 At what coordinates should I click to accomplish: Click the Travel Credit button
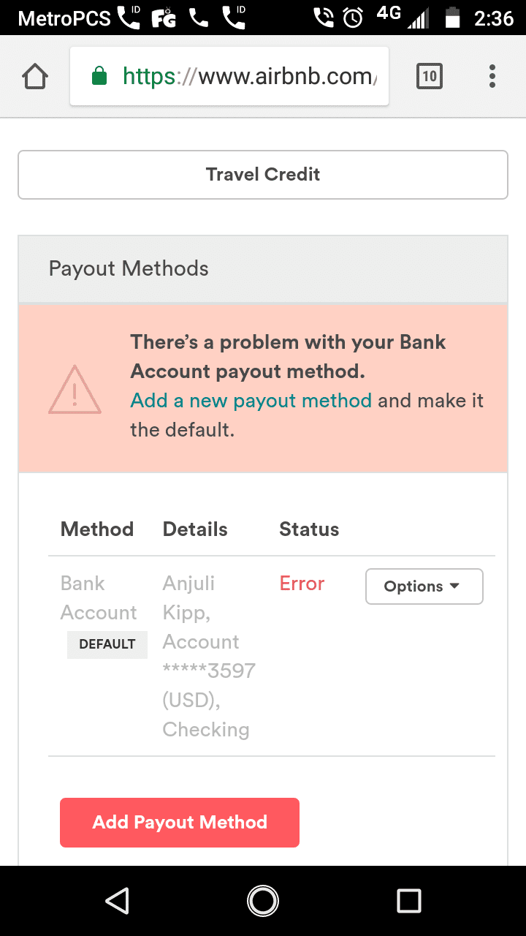tap(263, 175)
